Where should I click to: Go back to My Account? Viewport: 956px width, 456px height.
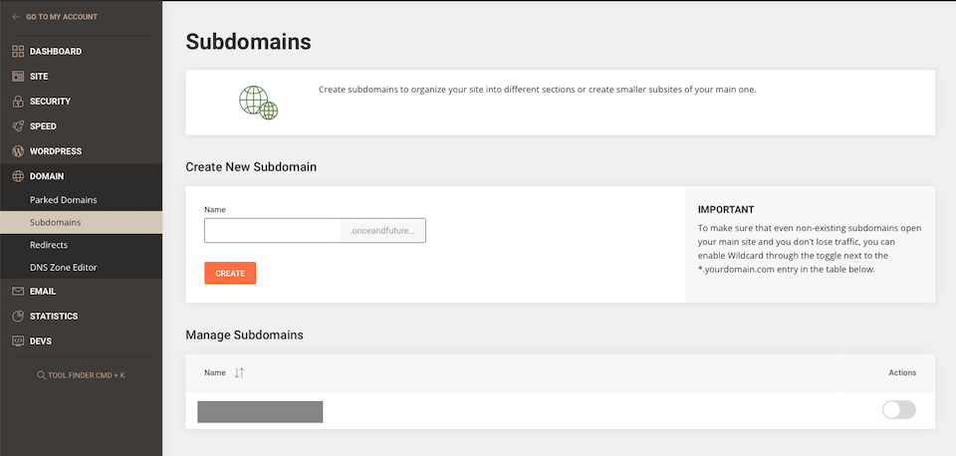click(60, 17)
